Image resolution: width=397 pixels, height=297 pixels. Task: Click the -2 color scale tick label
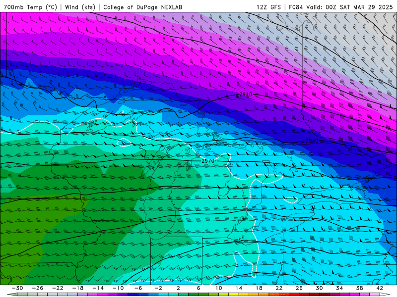[158, 288]
